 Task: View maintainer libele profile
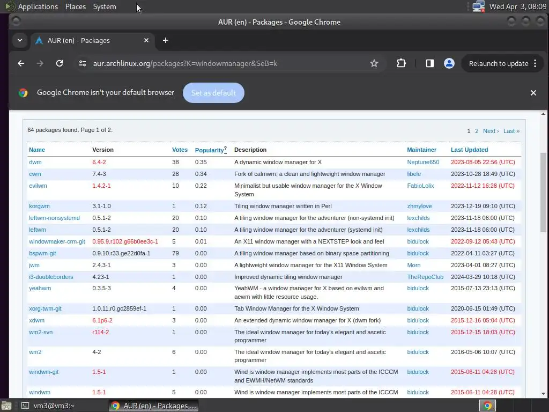[x=414, y=174]
